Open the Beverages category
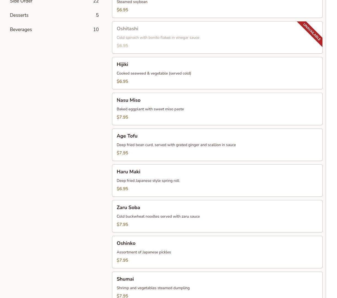Screen dimensions: 337x298 click(54, 29)
